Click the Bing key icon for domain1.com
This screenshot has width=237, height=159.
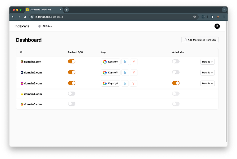[125, 62]
